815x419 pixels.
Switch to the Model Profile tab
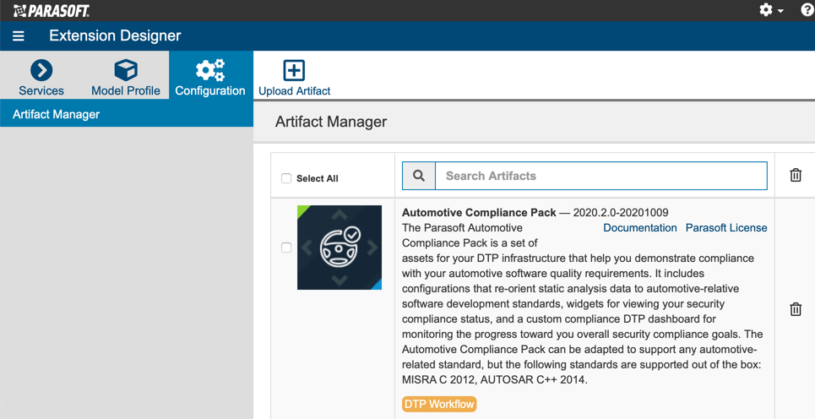(126, 77)
